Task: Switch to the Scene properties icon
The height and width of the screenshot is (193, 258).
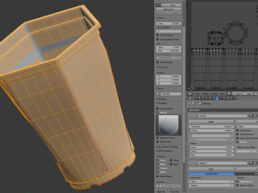Action: click(x=203, y=98)
